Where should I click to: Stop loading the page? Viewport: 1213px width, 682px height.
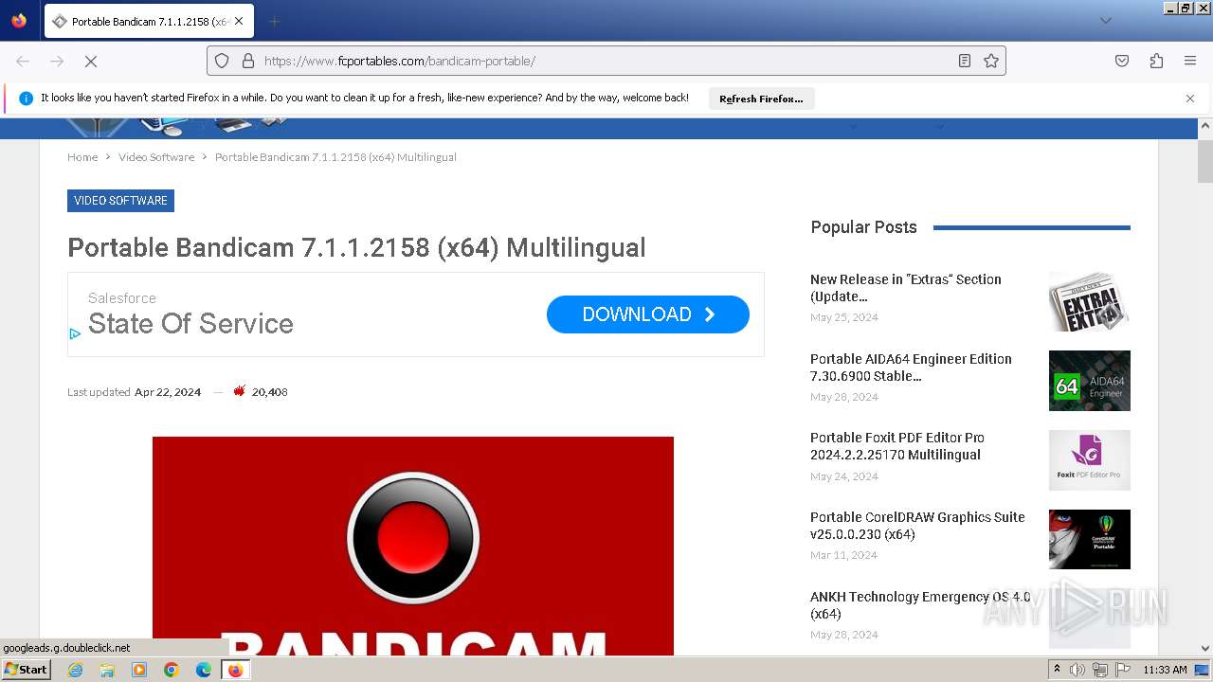91,61
